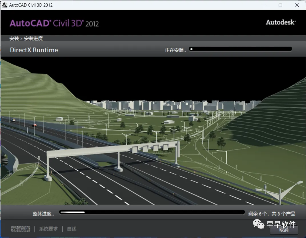This screenshot has width=306, height=238.
Task: Click the Autodesk logo
Action: click(x=281, y=22)
